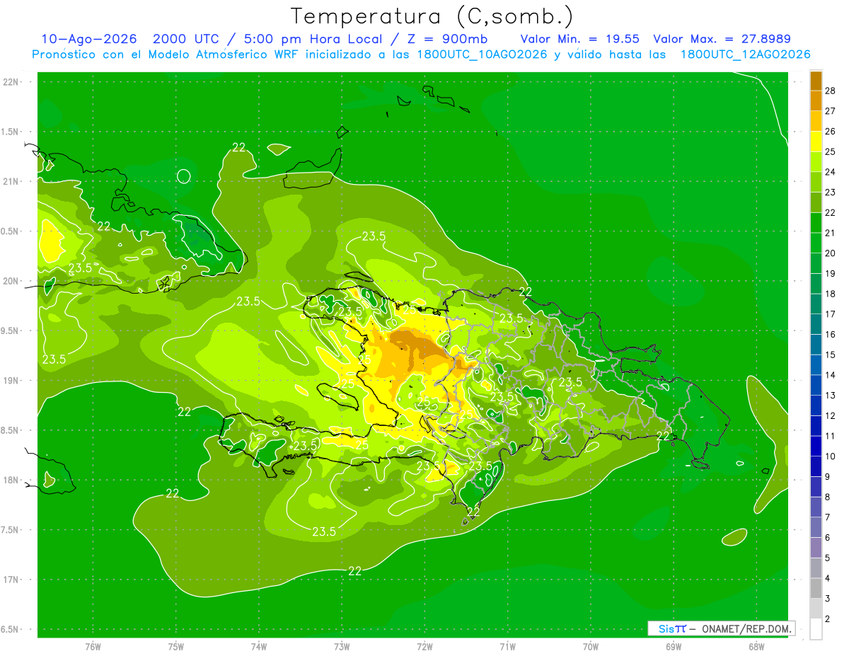
Task: Pick the green legend swatch between 21 and 22
Action: (816, 223)
